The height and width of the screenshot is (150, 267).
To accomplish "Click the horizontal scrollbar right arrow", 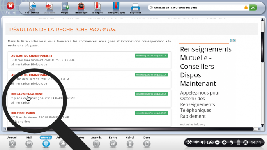I will click(x=259, y=129).
